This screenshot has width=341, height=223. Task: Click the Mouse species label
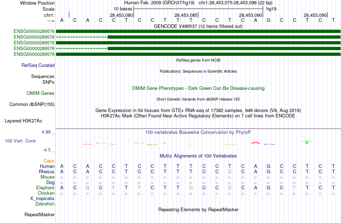(47, 177)
